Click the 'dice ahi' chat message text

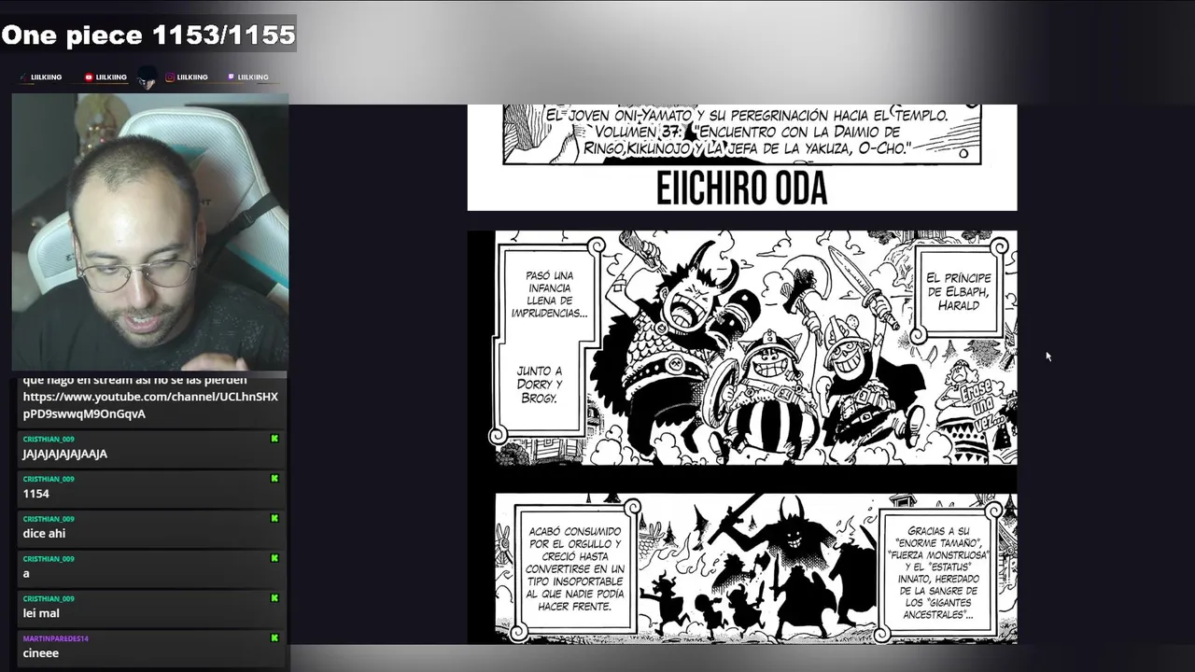pos(44,534)
